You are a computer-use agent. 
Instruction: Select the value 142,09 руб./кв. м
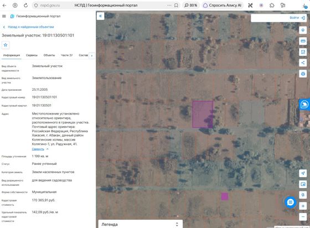45,212
